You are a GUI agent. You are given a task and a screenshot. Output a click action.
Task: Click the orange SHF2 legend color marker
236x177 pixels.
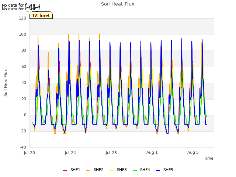pyautogui.click(x=88, y=170)
